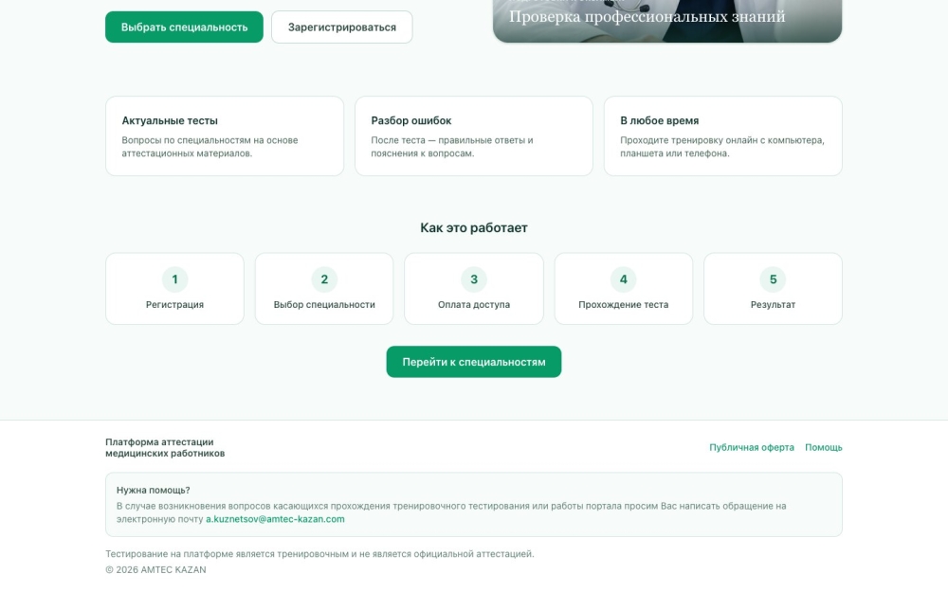
Task: Click the «Результат» step label
Action: (773, 304)
